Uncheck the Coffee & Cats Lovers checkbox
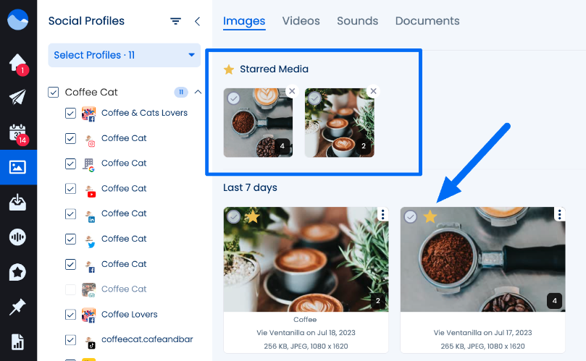The height and width of the screenshot is (361, 586). (x=71, y=113)
